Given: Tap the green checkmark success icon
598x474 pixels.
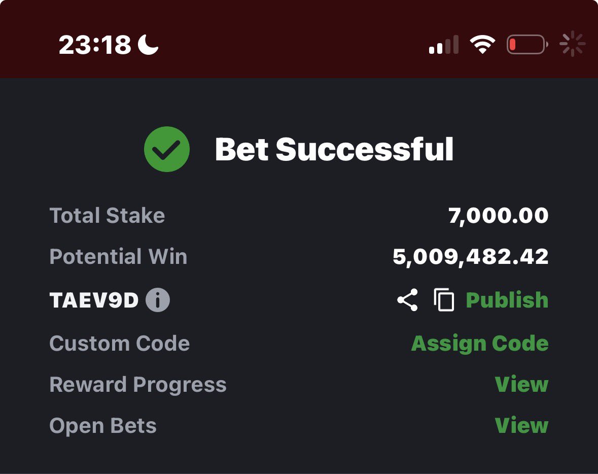Looking at the screenshot, I should click(167, 149).
